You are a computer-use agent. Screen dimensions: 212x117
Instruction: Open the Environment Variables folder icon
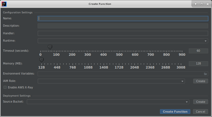(x=205, y=74)
